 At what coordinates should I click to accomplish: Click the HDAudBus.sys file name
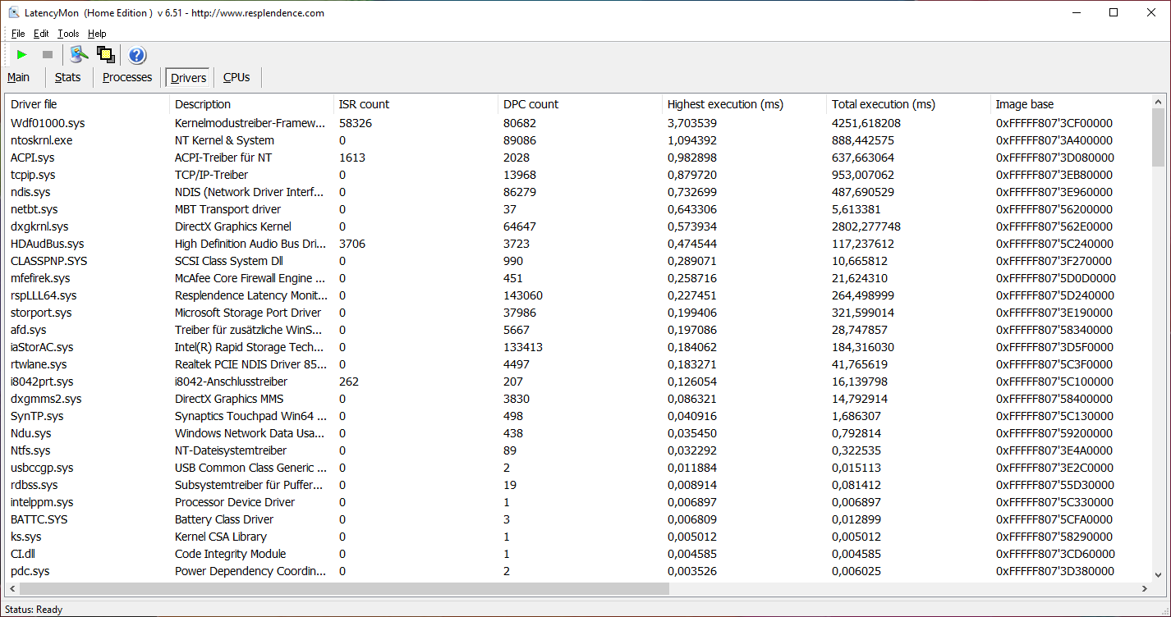[47, 244]
